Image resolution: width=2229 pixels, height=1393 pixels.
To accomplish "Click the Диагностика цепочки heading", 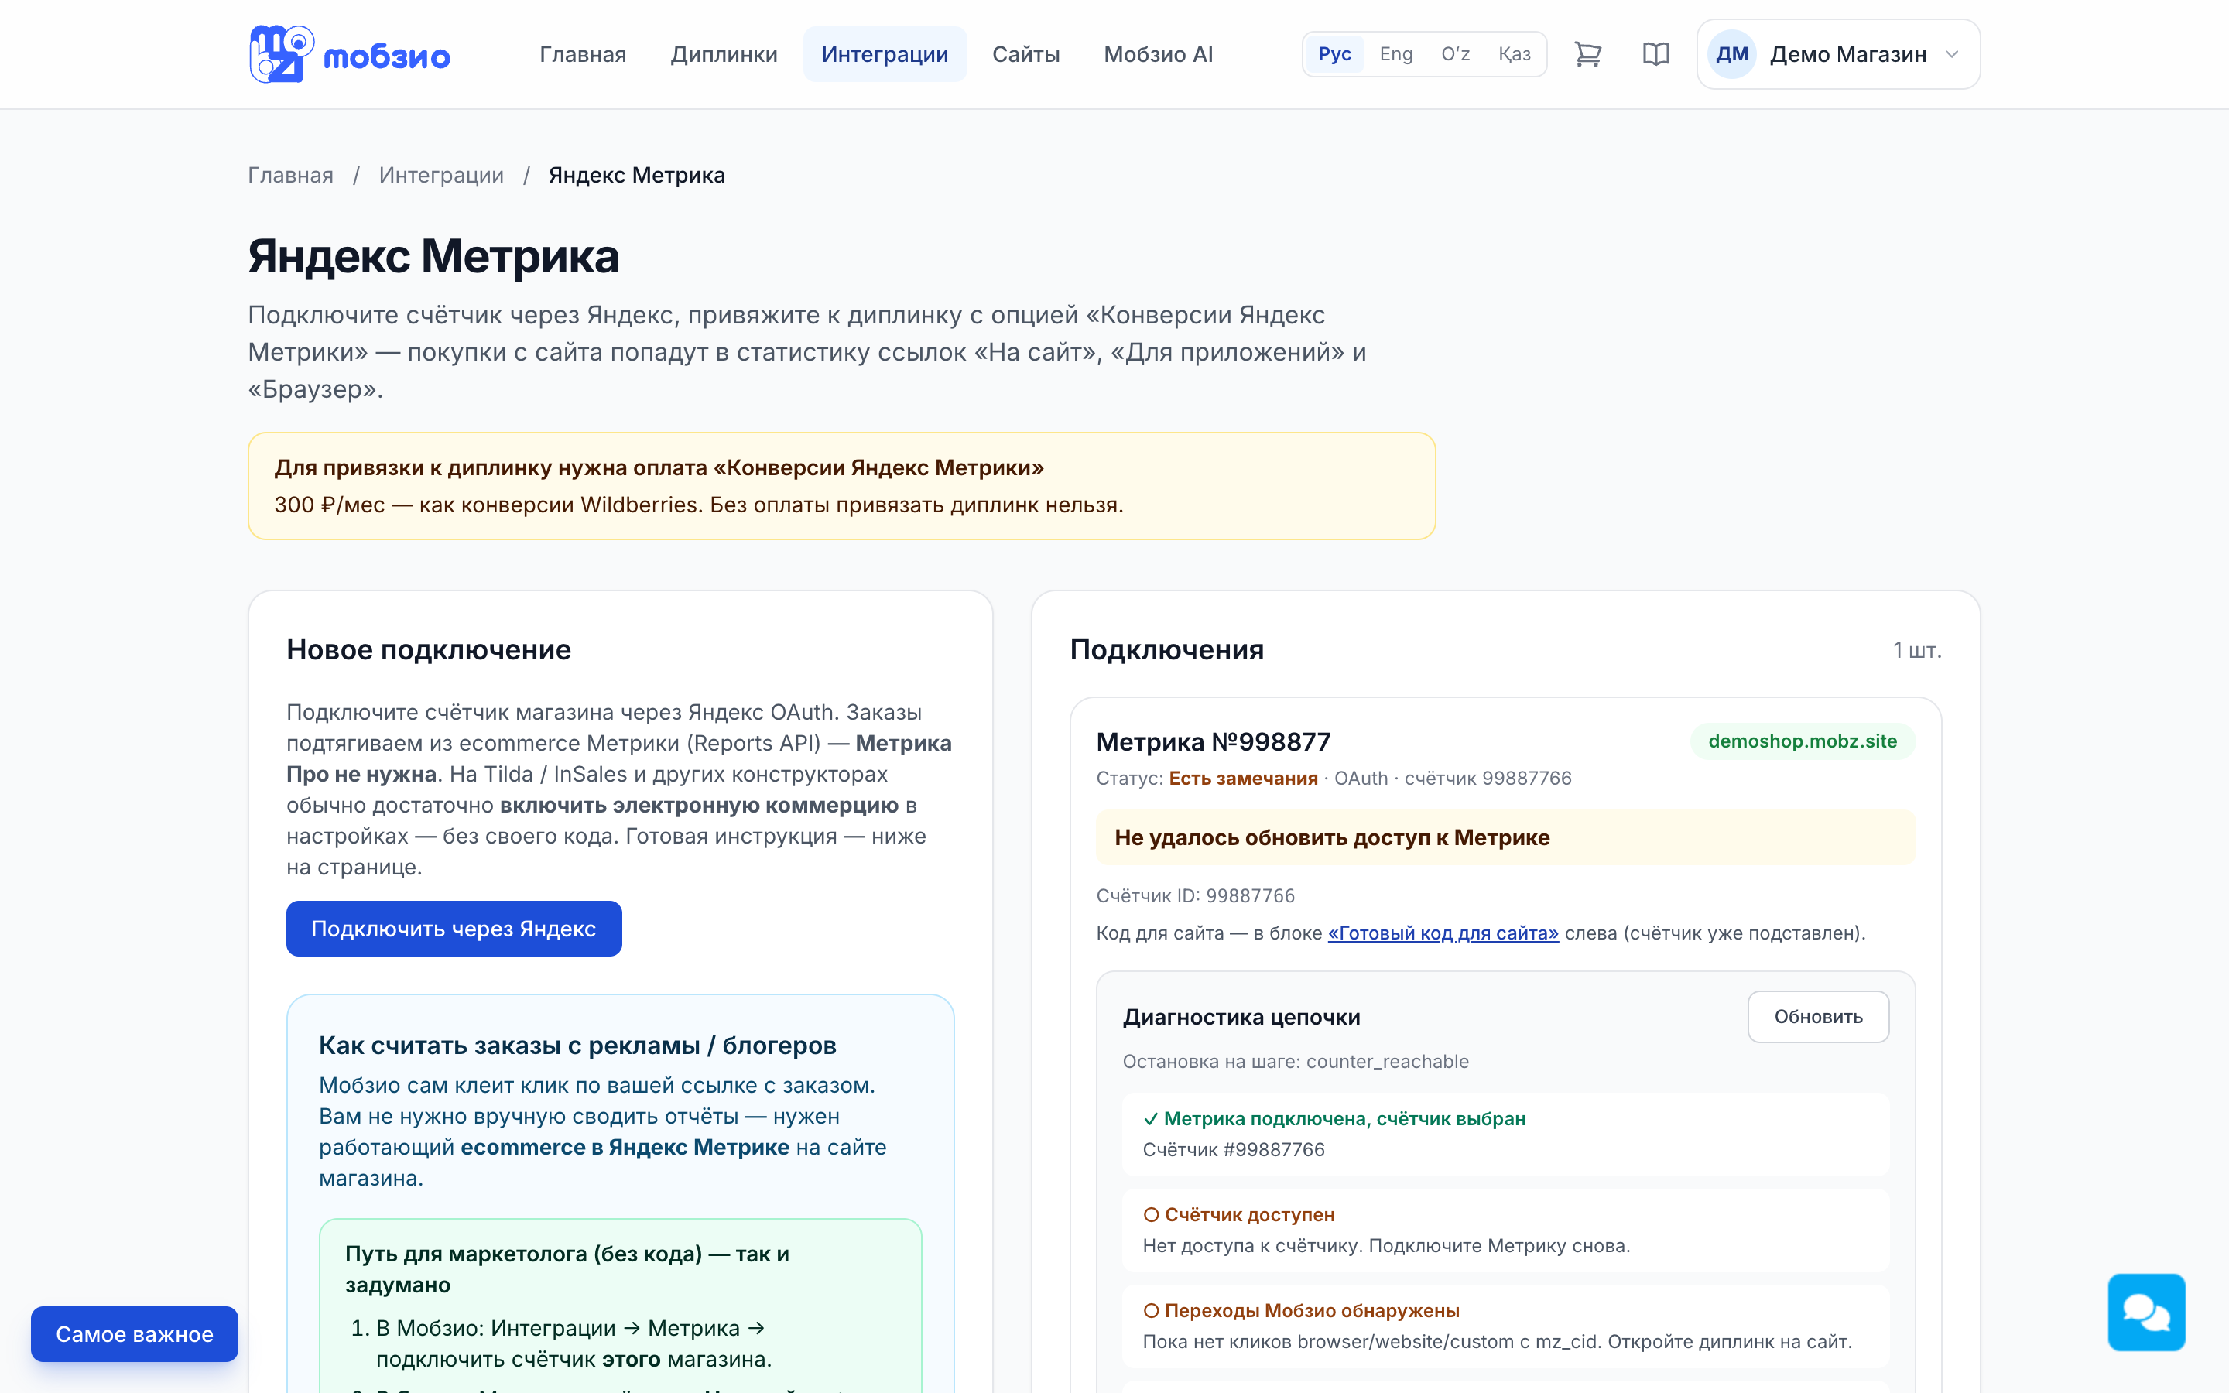I will click(1241, 1017).
